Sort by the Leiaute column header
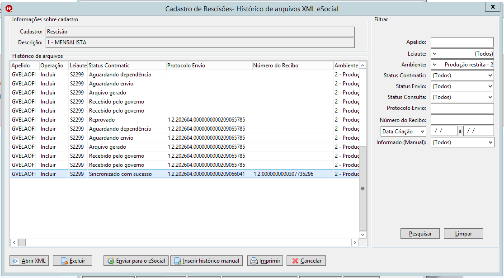 pyautogui.click(x=78, y=66)
